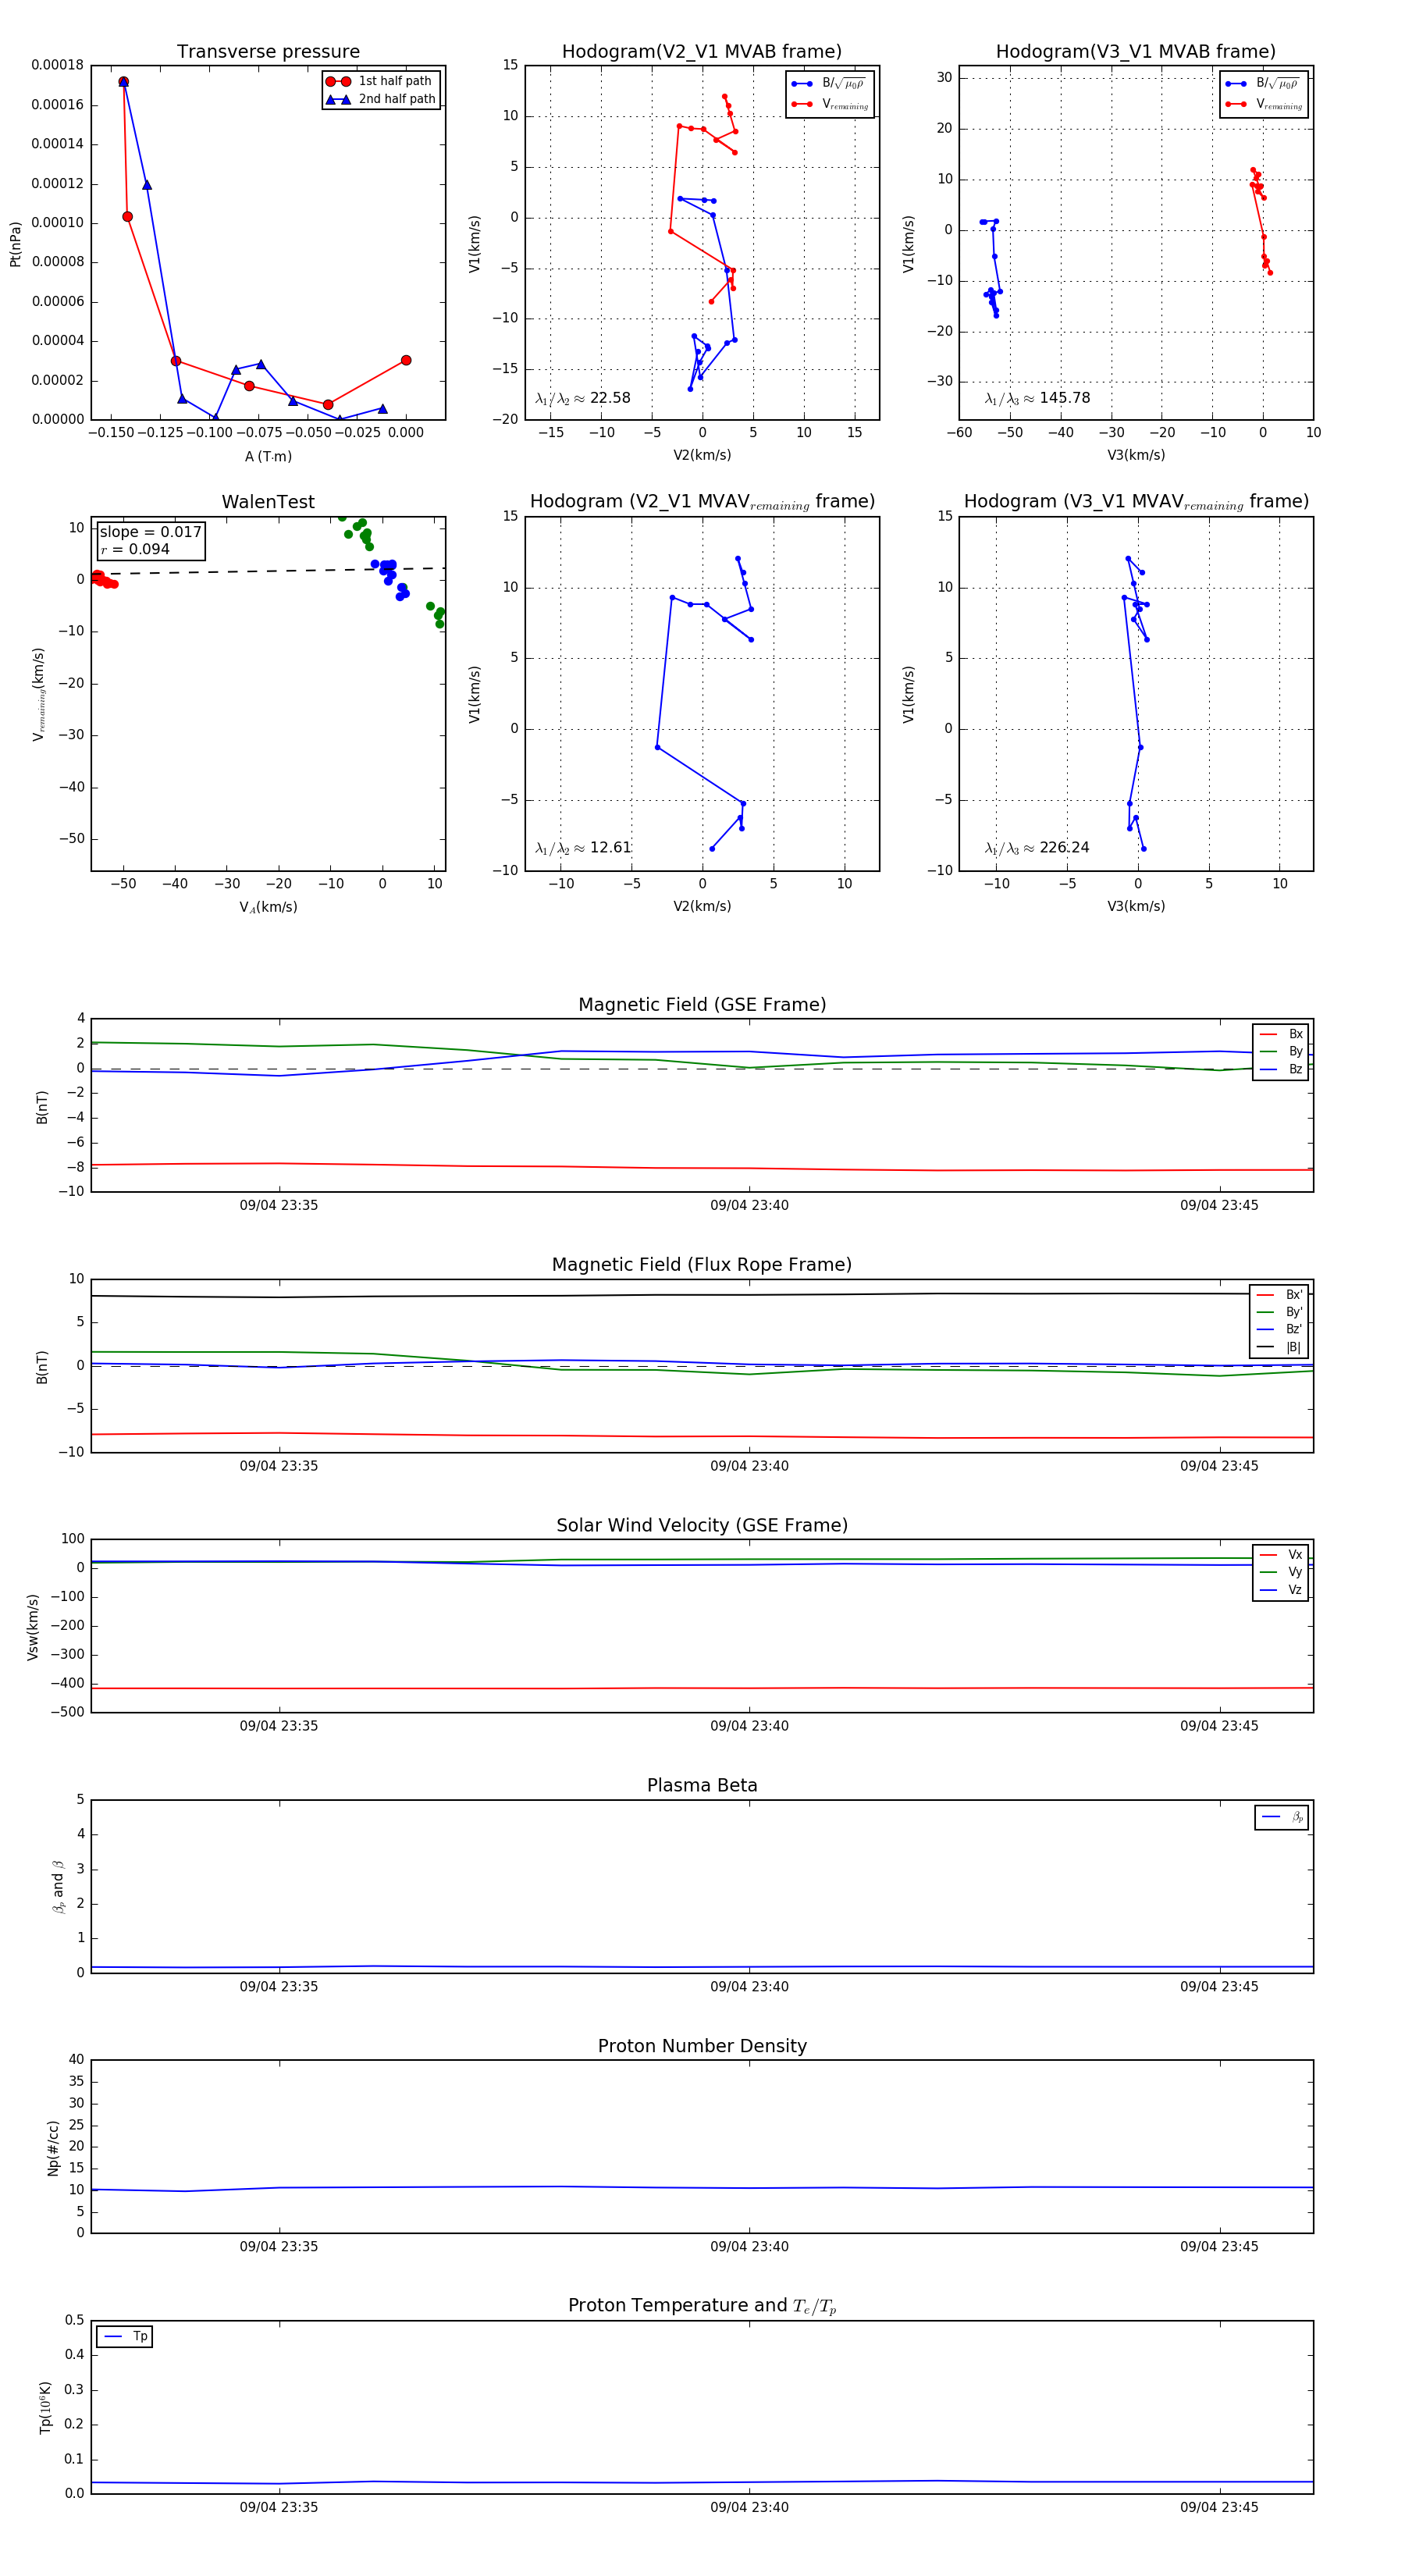Viewport: 1405px width, 2576px height.
Task: Click the 'r = 0.094' annotation
Action: click(135, 549)
